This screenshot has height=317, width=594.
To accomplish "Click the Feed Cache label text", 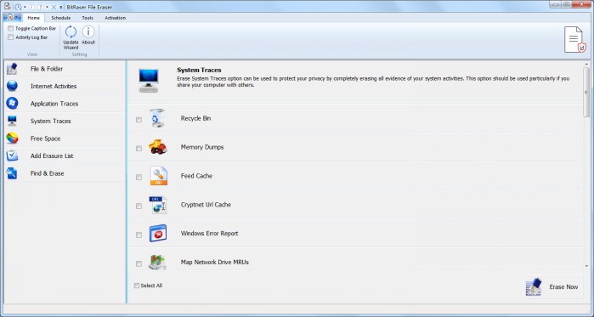I will pyautogui.click(x=196, y=176).
